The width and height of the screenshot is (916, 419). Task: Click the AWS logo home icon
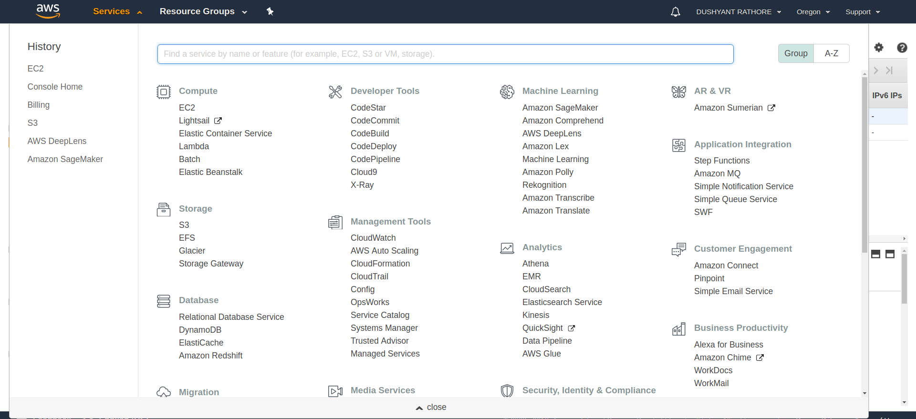coord(48,11)
